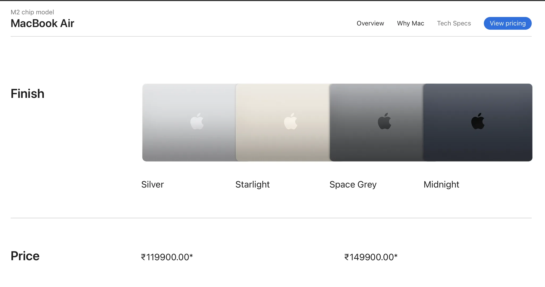Click the Midnight finish label

point(441,184)
